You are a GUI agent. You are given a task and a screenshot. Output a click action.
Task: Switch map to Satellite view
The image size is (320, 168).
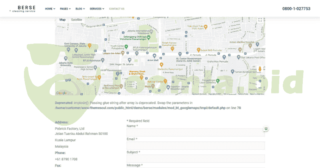point(76,20)
